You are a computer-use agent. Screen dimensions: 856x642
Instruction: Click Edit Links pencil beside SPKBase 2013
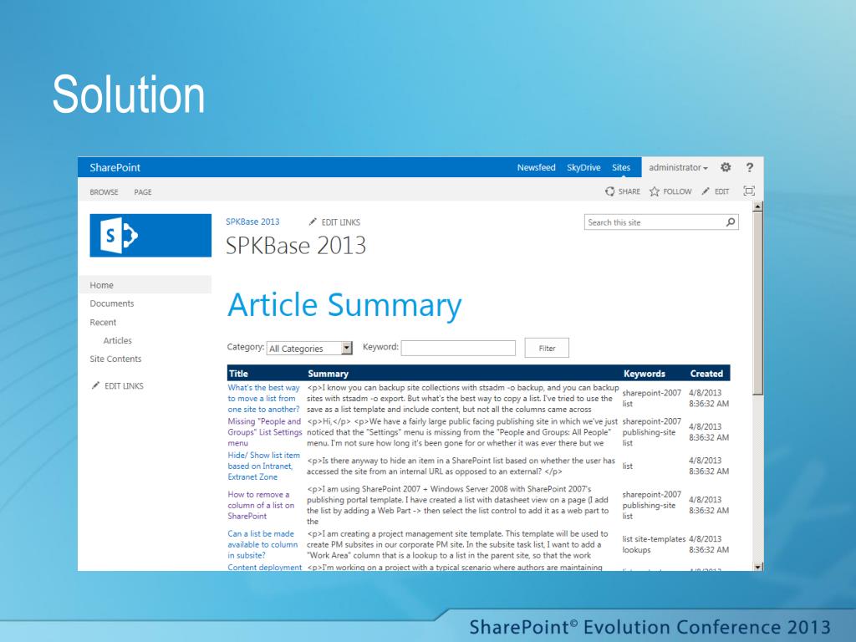(x=313, y=222)
